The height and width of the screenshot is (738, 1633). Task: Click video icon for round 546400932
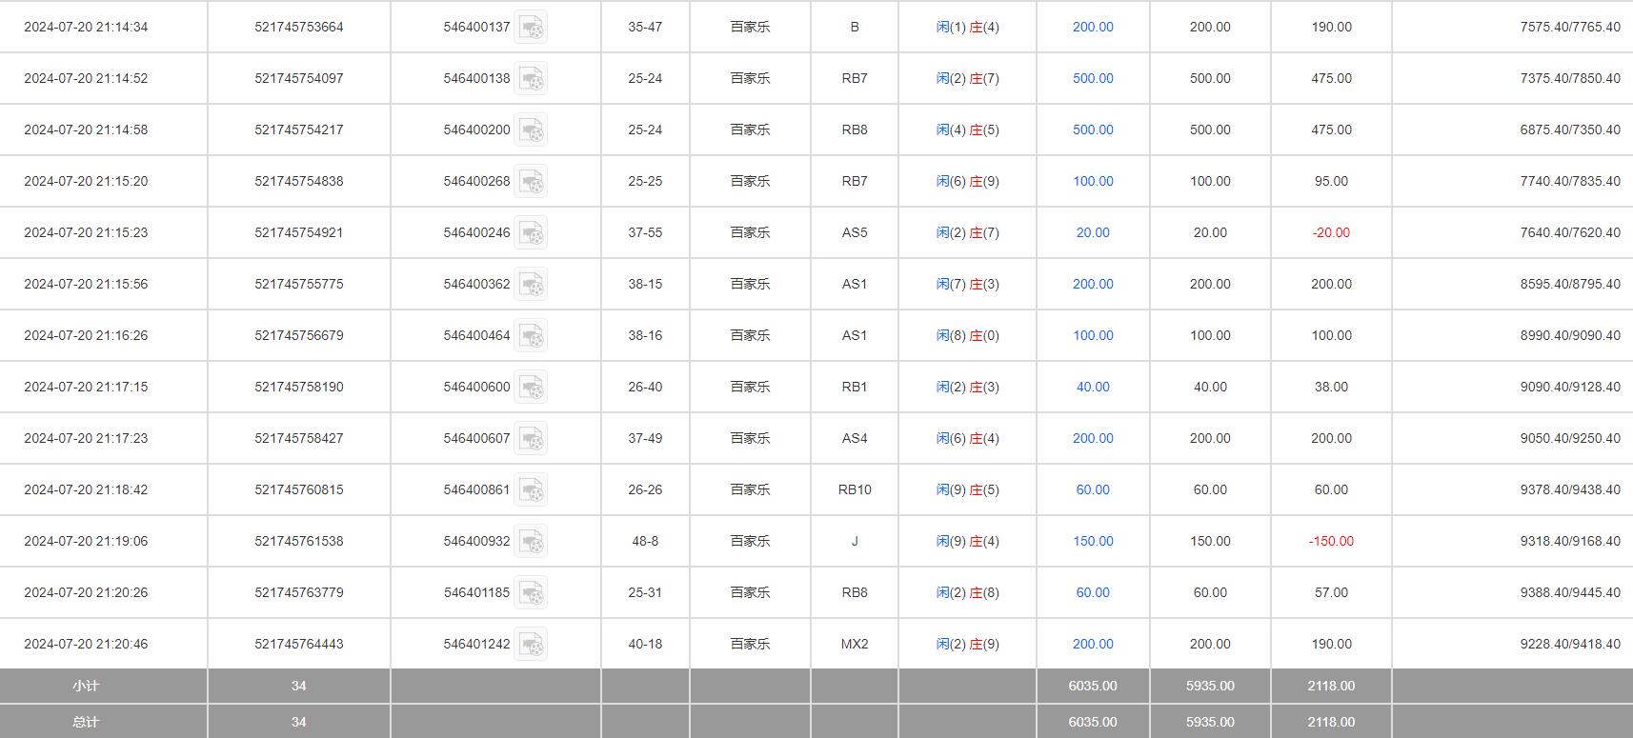[531, 542]
